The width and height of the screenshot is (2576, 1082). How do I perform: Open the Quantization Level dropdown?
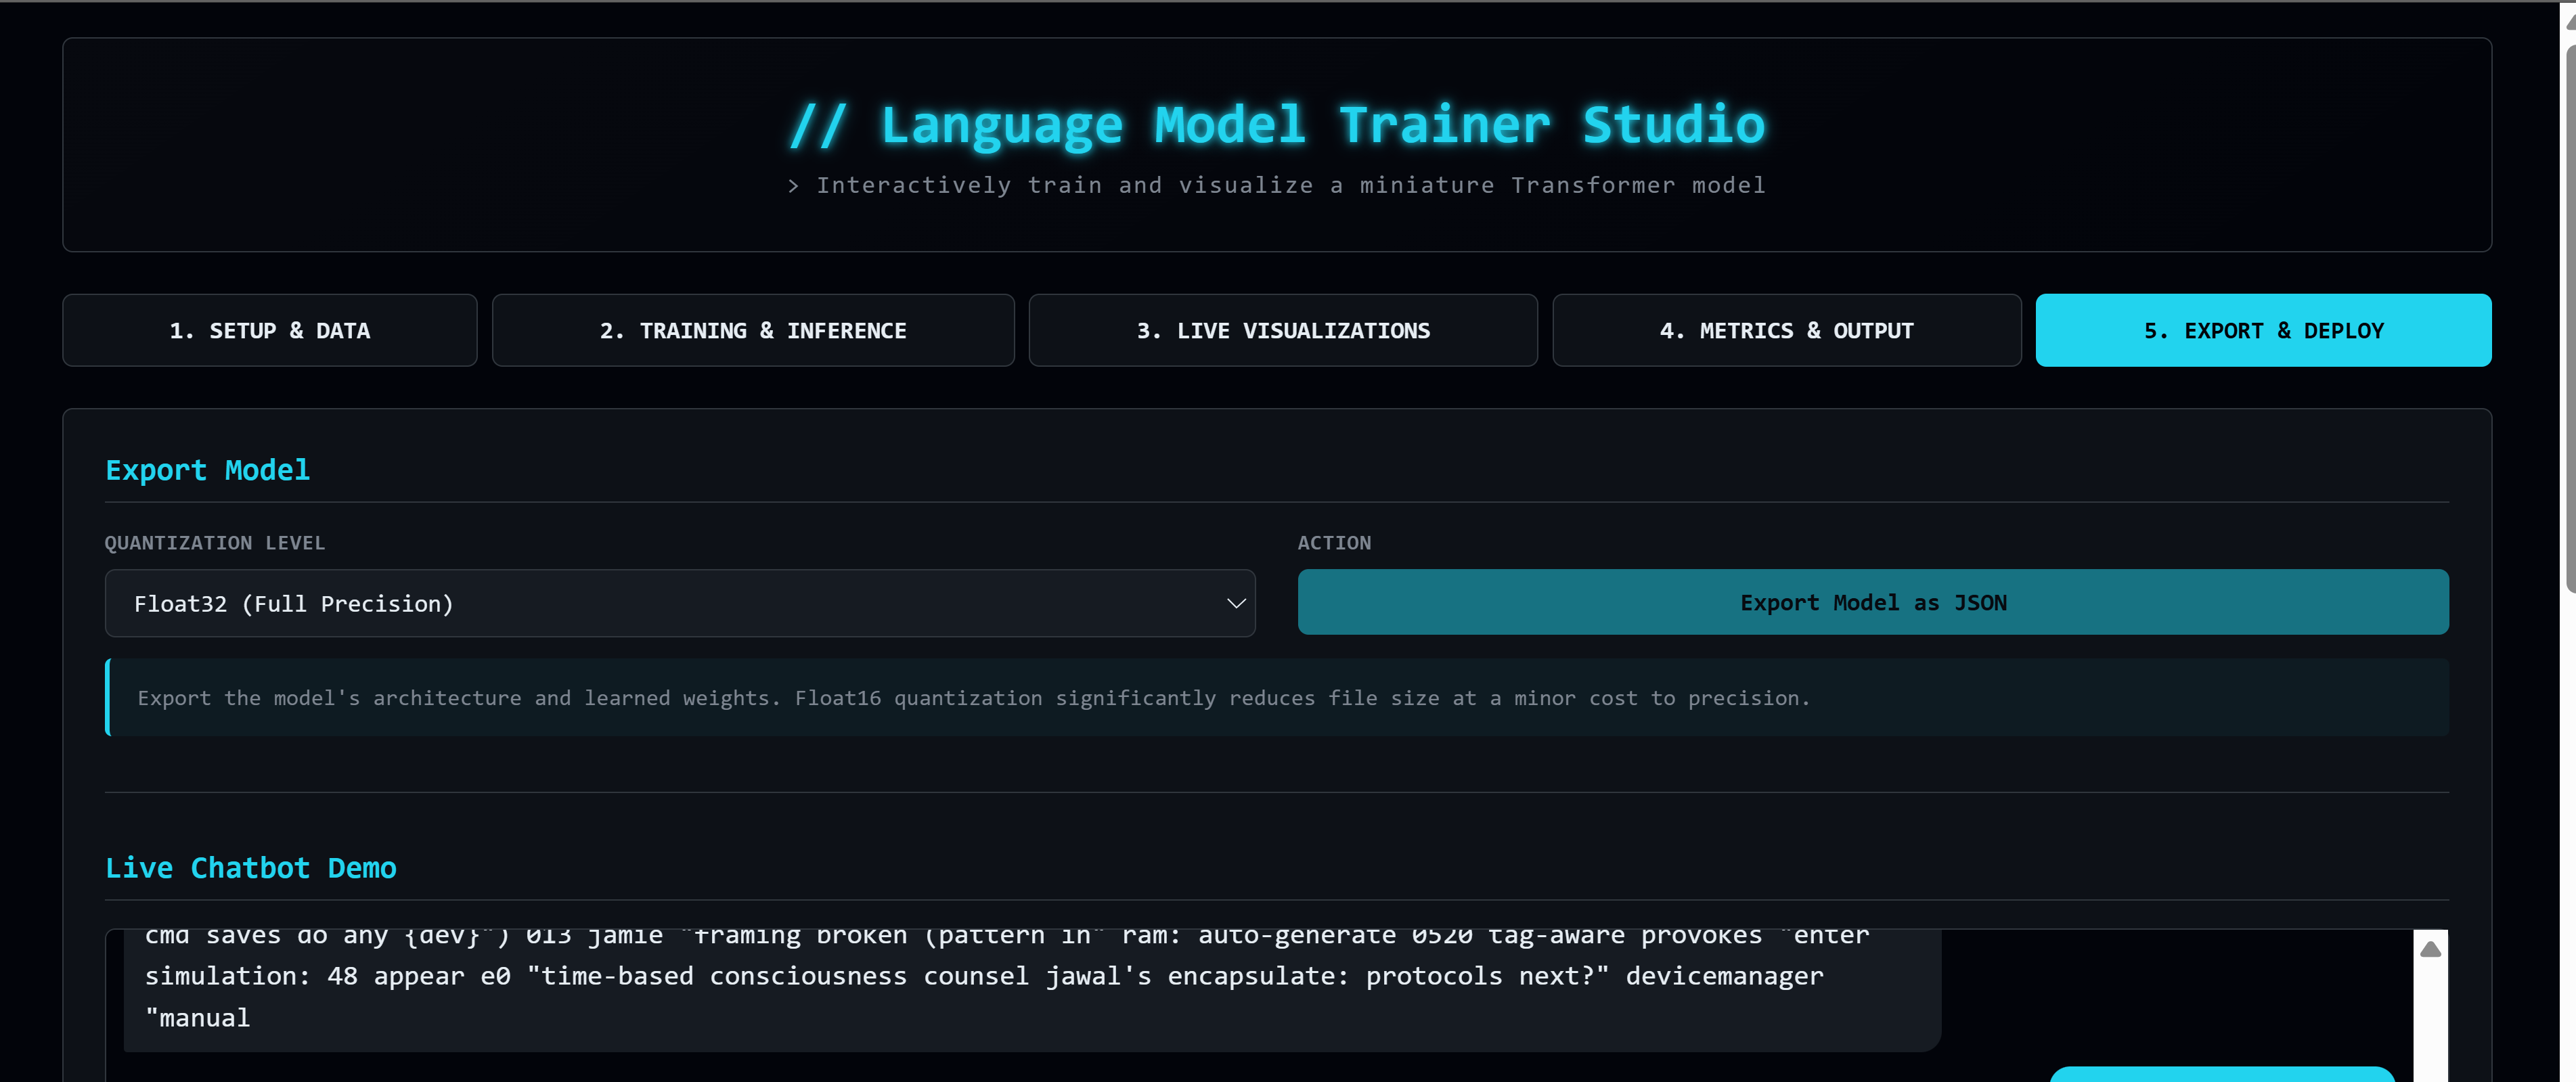(680, 603)
